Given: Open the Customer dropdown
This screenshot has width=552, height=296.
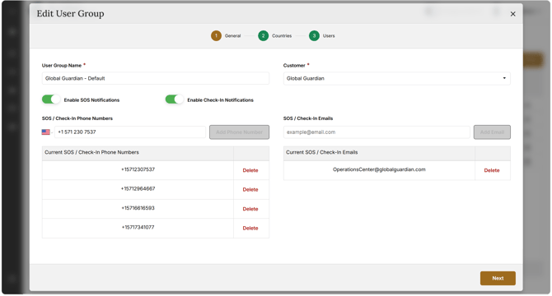Looking at the screenshot, I should 397,78.
